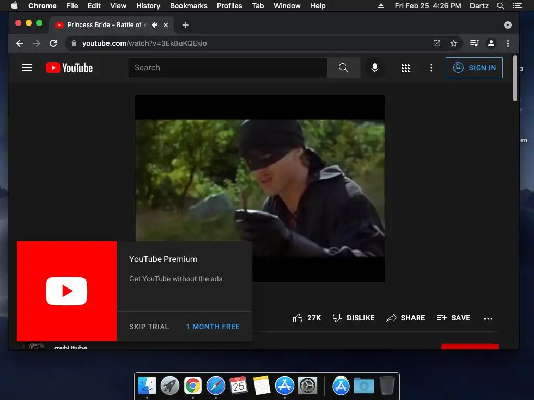Screen dimensions: 534x400
Task: Close the Princess Bride tab
Action: tap(166, 25)
